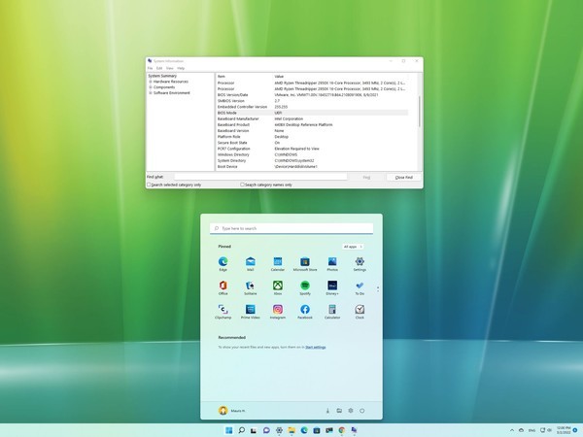Open the View menu in System Information

point(169,68)
